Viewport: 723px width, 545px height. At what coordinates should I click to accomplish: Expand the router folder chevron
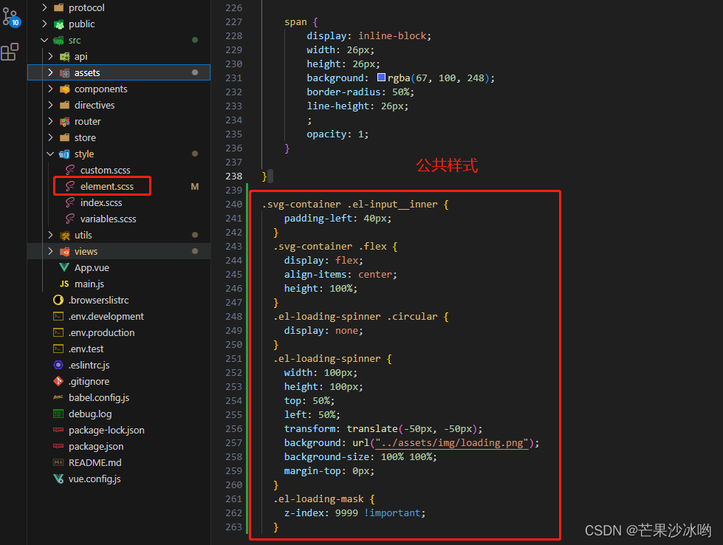click(x=50, y=121)
